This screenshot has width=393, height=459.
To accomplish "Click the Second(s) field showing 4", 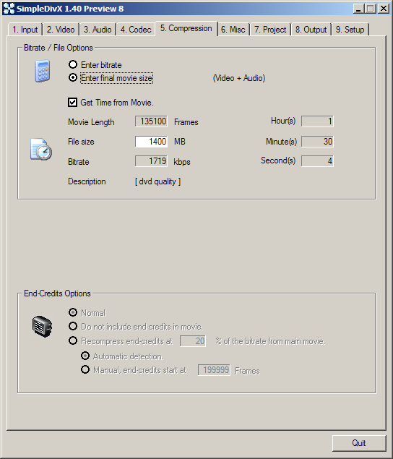I will 317,161.
